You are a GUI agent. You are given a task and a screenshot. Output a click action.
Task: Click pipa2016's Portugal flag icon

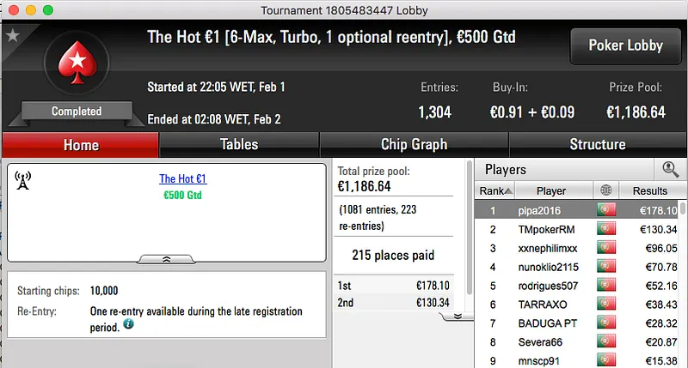605,210
